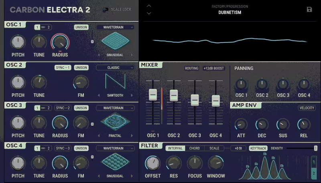Image resolution: width=321 pixels, height=183 pixels.
Task: Click the OSC 4 mixer fader
Action: tap(215, 101)
